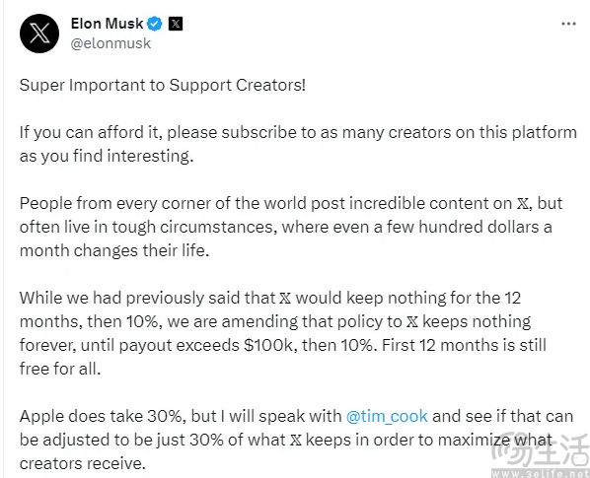Click the blue verified checkmark badge
Viewport: 590px width, 478px height.
pyautogui.click(x=155, y=24)
